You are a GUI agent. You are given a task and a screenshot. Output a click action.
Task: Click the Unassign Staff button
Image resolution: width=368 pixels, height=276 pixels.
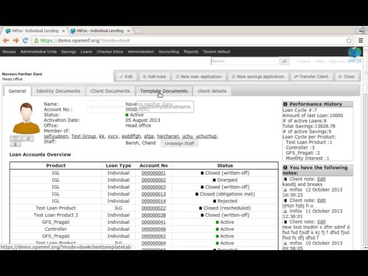(x=179, y=143)
